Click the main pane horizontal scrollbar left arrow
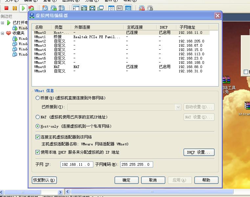 (x=68, y=192)
